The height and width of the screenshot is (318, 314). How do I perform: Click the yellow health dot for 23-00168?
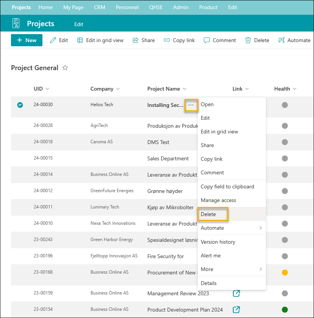pos(285,273)
